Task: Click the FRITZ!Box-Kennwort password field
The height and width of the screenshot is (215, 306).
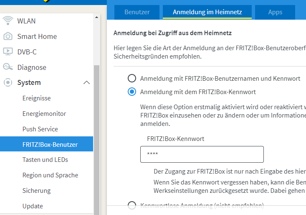Action: point(202,154)
